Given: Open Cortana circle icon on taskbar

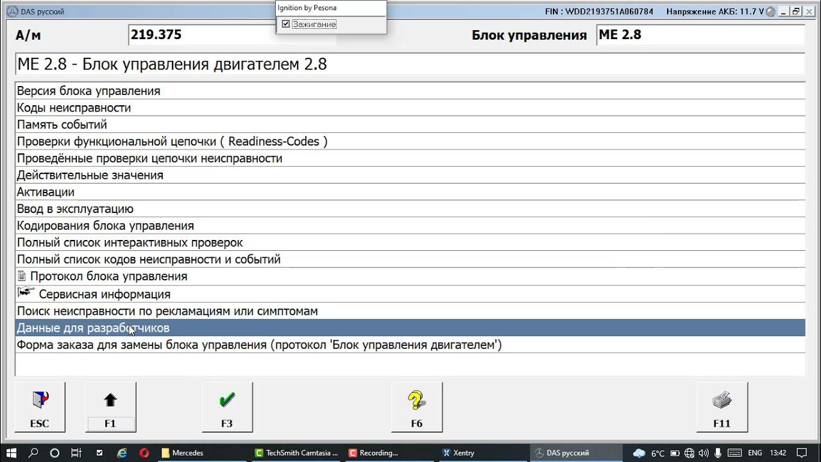Looking at the screenshot, I should tap(55, 452).
